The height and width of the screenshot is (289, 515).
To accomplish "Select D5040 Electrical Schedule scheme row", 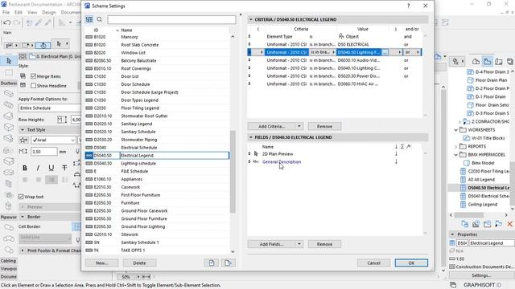I will tap(157, 148).
